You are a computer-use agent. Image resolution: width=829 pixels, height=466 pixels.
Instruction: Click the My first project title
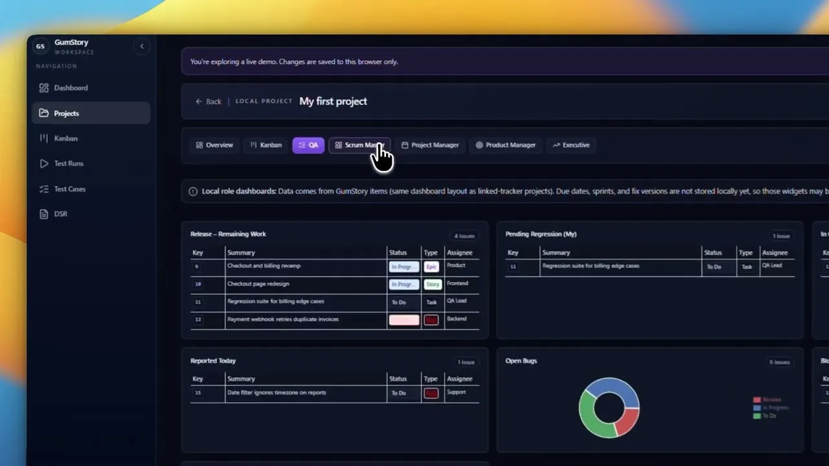pyautogui.click(x=333, y=102)
